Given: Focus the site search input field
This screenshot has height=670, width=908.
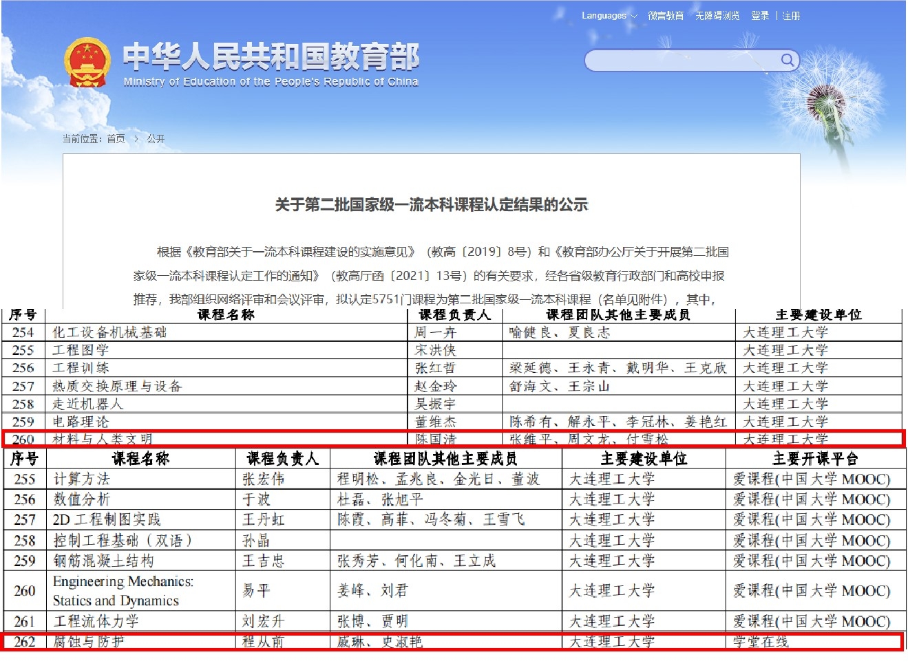Looking at the screenshot, I should 682,61.
